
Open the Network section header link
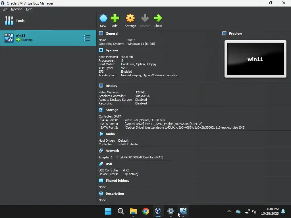[x=112, y=151]
